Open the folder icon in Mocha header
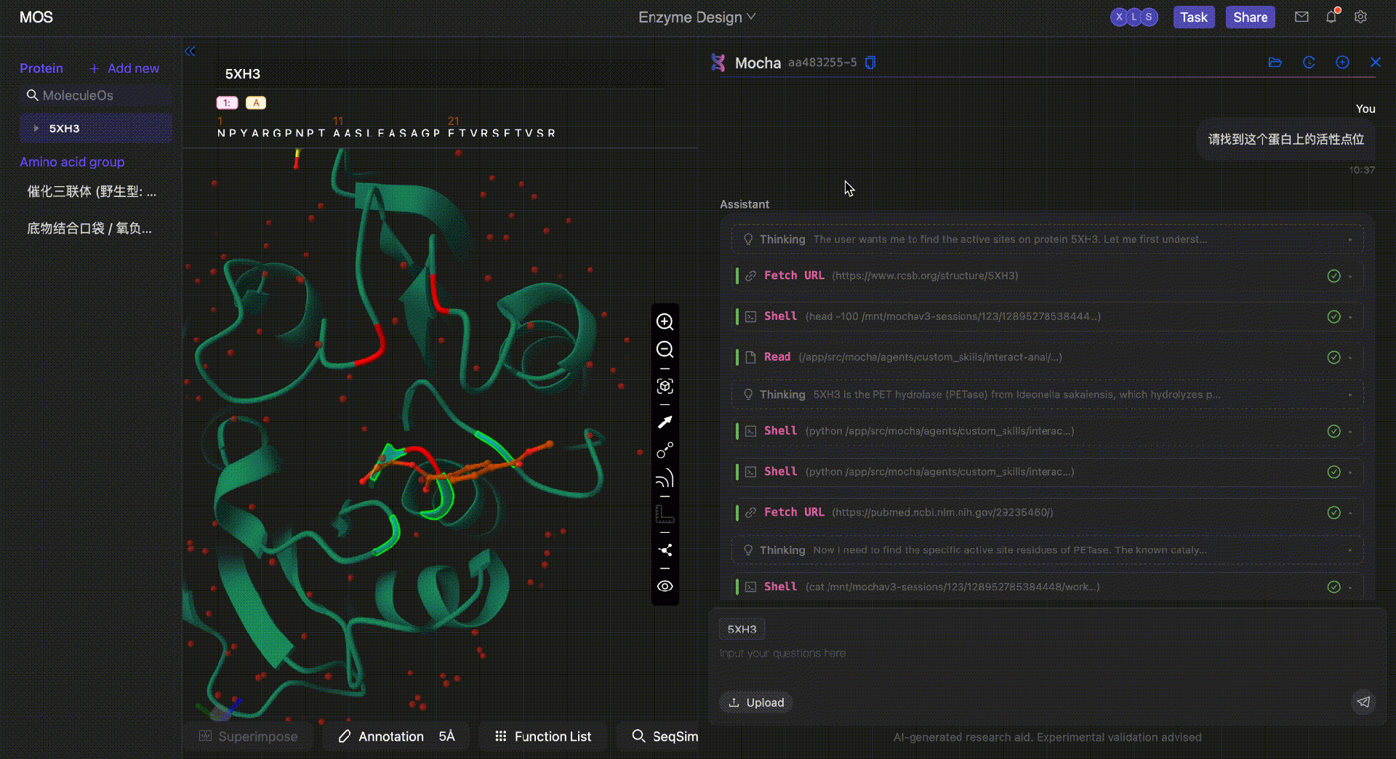Image resolution: width=1396 pixels, height=759 pixels. point(1275,63)
